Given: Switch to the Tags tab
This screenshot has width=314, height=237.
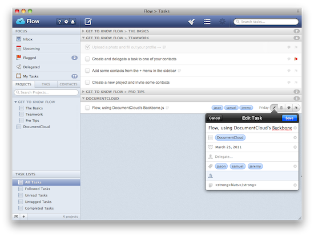Looking at the screenshot, I should click(46, 84).
